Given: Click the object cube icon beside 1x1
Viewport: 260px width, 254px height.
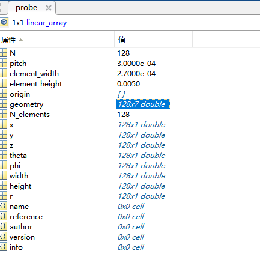Looking at the screenshot, I should [x=4, y=22].
